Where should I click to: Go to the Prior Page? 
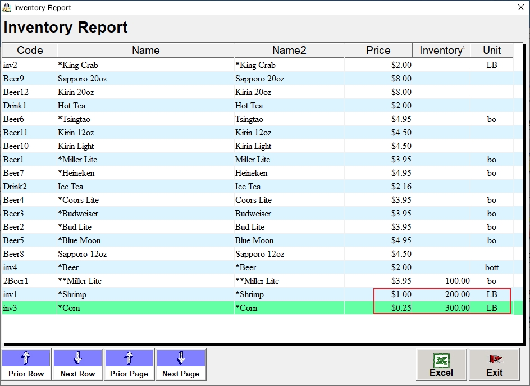coord(129,365)
